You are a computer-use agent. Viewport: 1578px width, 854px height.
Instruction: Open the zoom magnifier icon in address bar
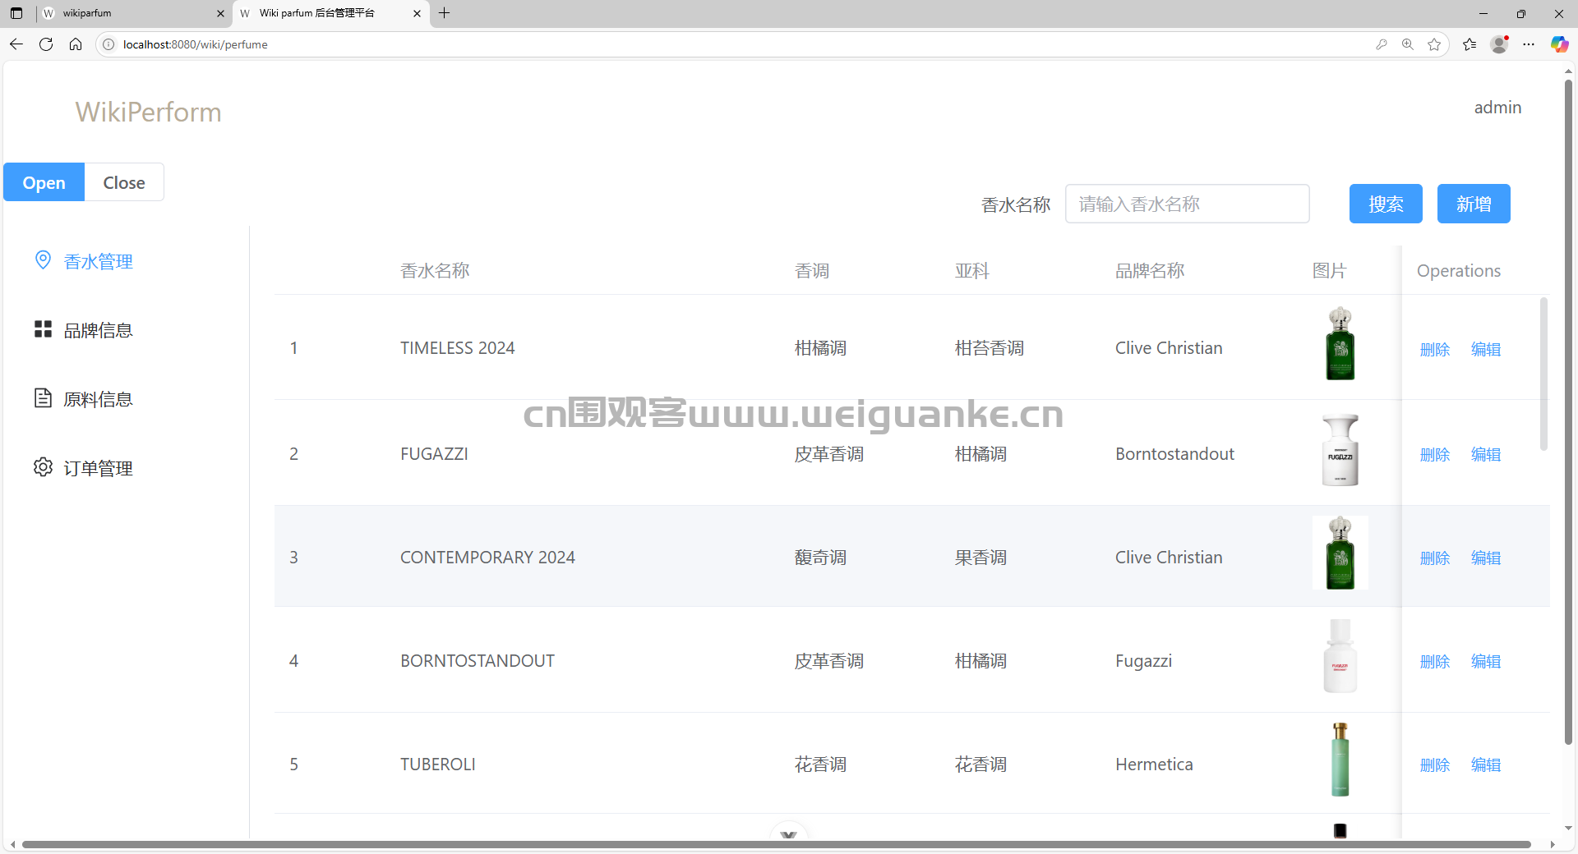[x=1408, y=44]
